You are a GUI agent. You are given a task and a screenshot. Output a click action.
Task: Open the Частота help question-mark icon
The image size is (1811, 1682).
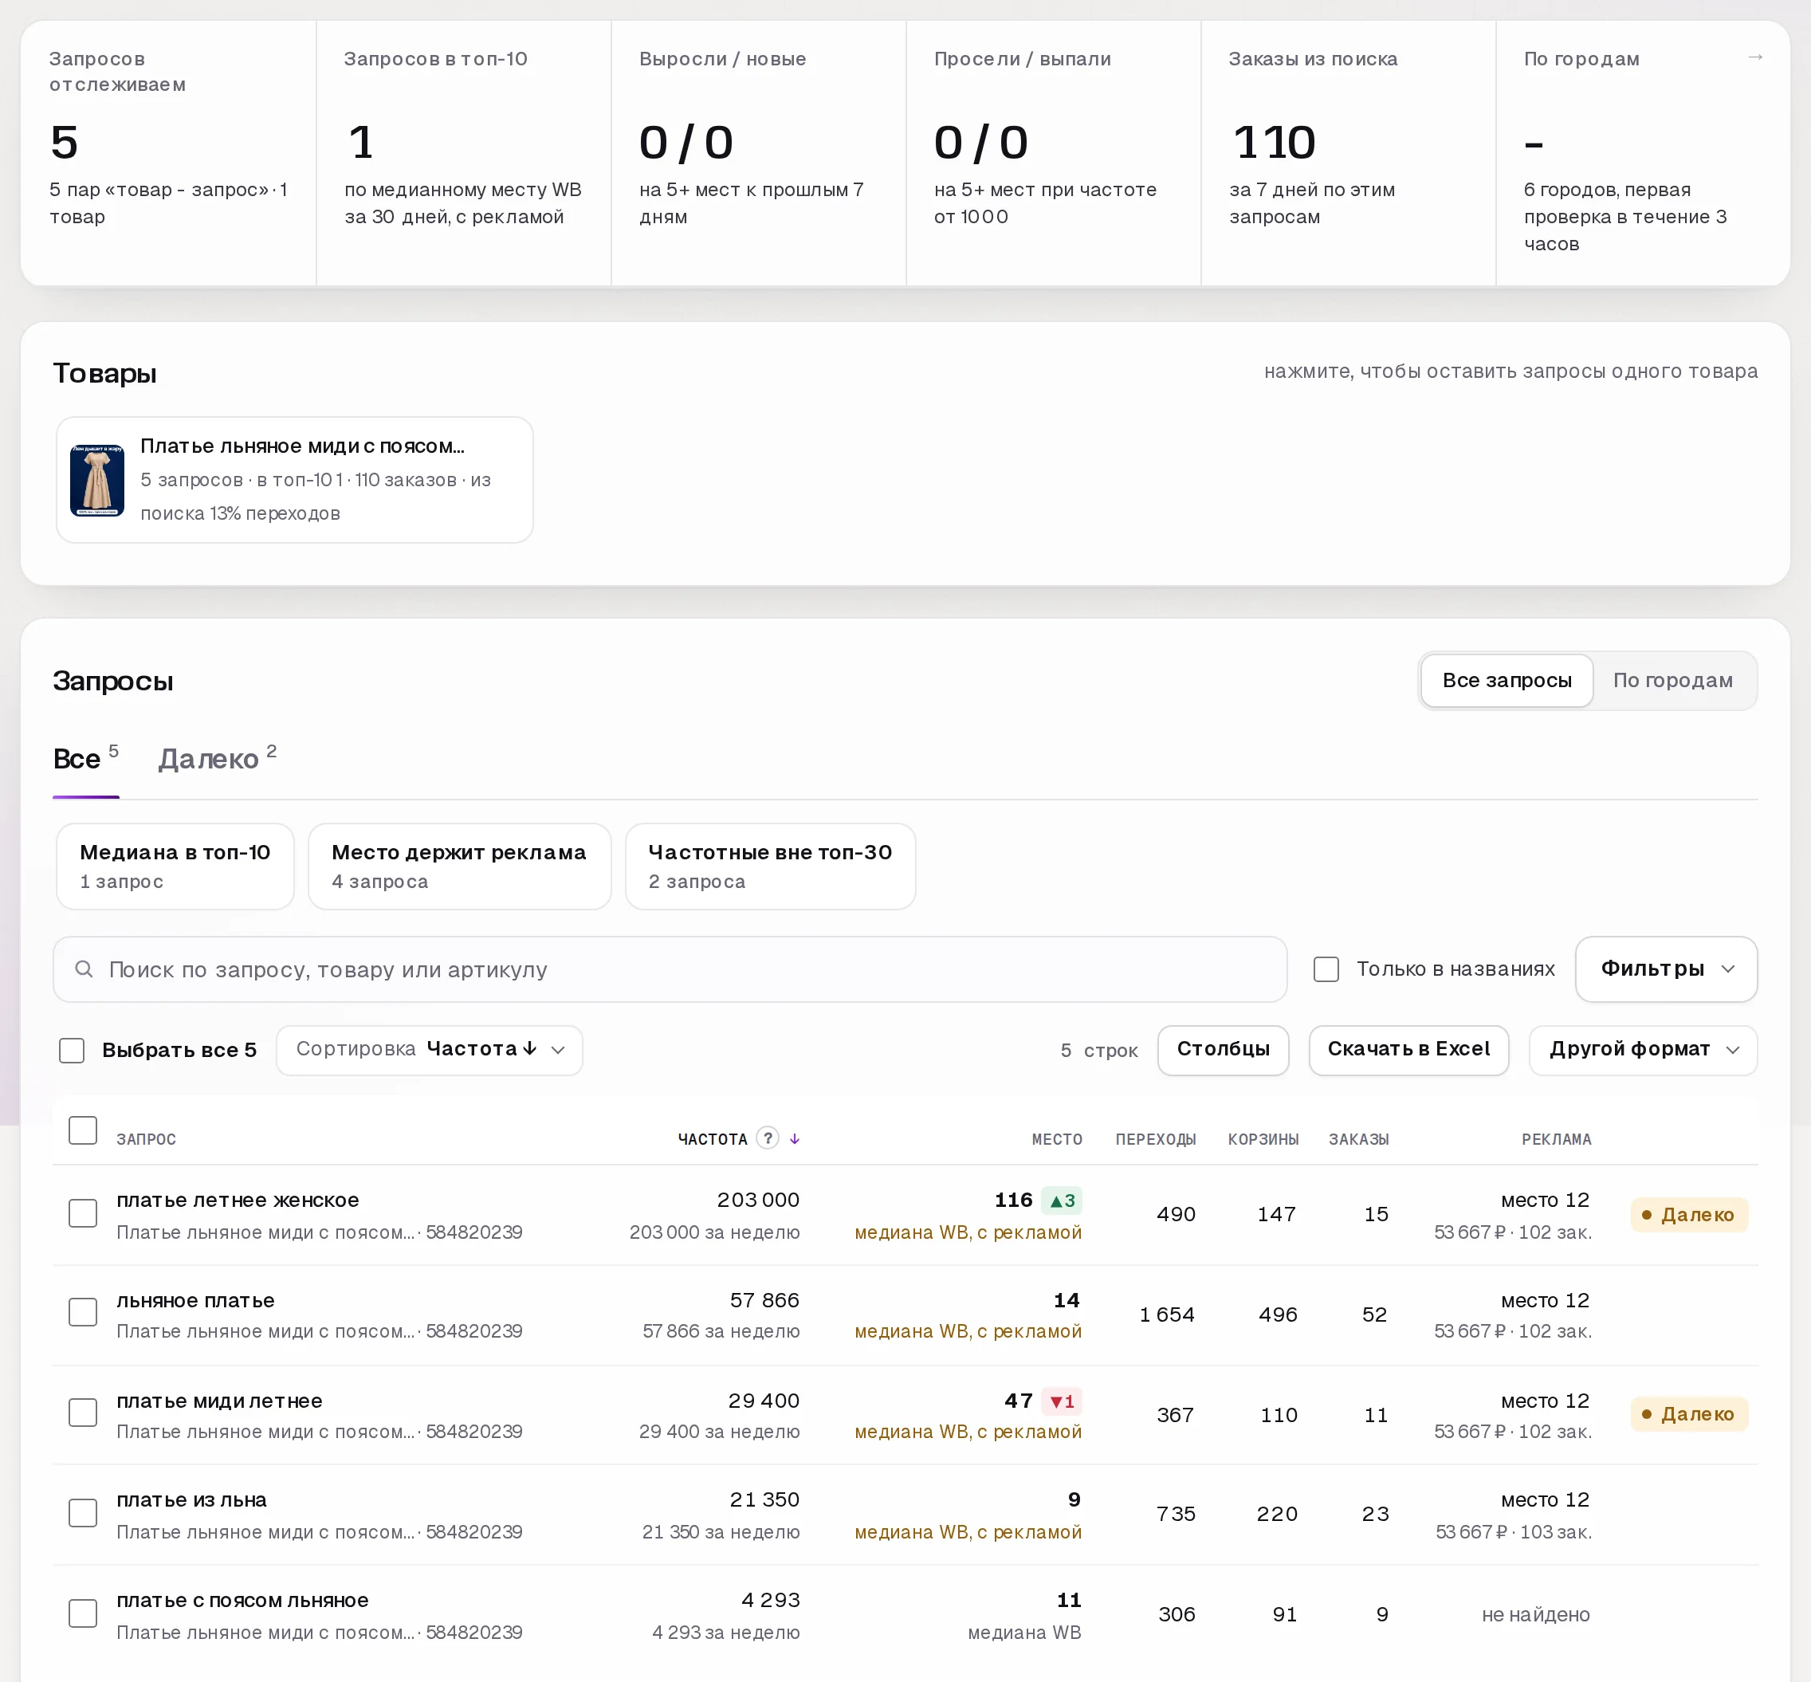click(x=767, y=1138)
